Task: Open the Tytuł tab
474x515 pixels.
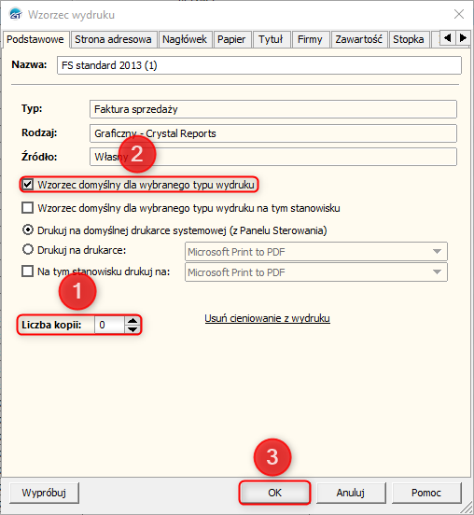Action: pos(271,39)
